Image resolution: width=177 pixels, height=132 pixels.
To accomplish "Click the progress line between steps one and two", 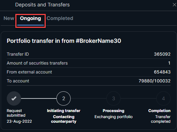I will pos(39,98).
